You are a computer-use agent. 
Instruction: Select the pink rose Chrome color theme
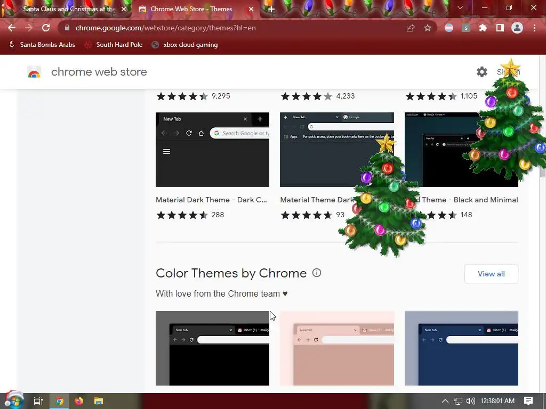pyautogui.click(x=337, y=348)
